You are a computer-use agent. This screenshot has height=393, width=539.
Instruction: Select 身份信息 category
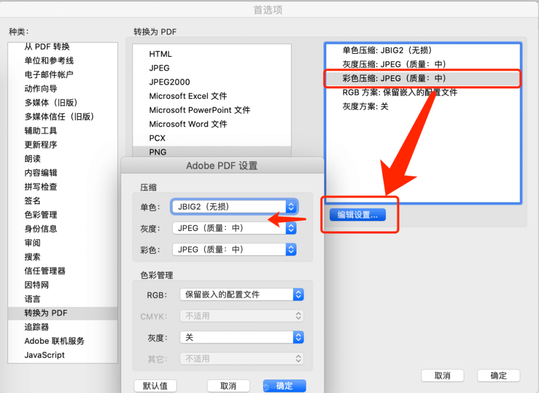(x=63, y=229)
